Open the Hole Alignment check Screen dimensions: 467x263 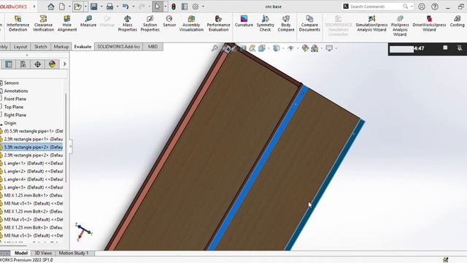click(67, 23)
